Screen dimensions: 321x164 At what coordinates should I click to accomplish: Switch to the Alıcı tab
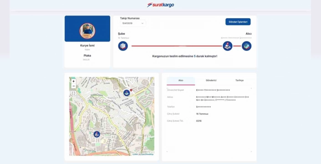point(181,81)
